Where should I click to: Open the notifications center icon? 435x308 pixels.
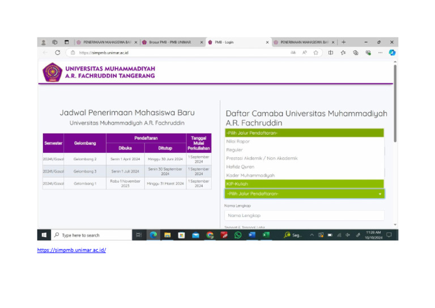389,235
